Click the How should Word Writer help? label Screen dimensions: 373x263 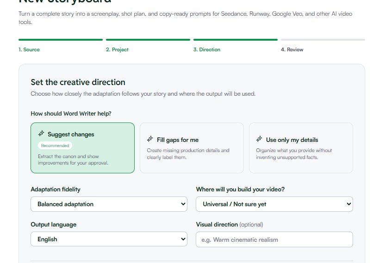pyautogui.click(x=71, y=114)
